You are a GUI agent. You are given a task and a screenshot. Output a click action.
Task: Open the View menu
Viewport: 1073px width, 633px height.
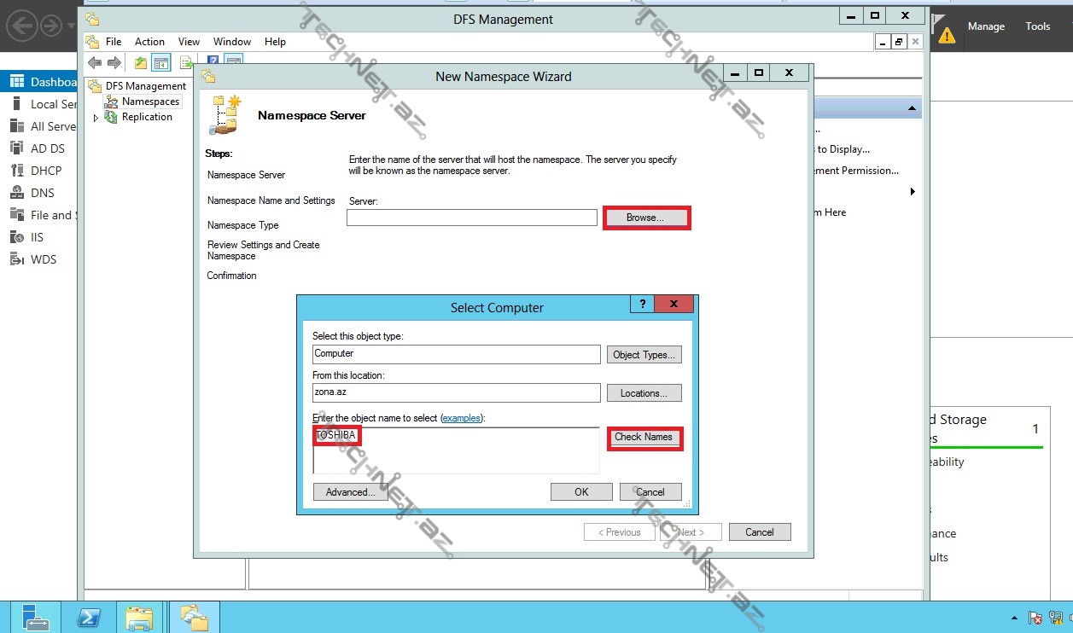189,42
